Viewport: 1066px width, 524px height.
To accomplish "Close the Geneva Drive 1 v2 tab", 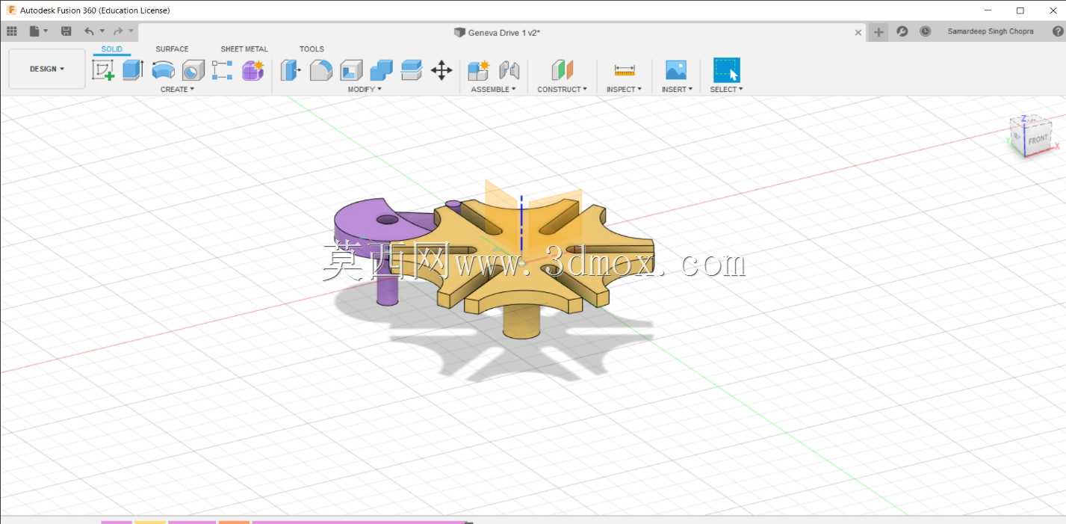I will pos(858,32).
